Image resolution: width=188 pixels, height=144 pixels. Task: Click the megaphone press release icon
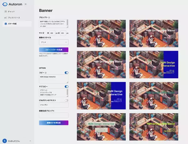tap(6, 18)
